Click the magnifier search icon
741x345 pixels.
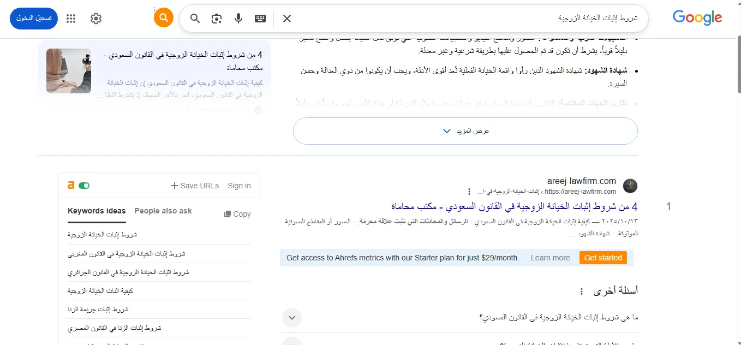coord(195,19)
